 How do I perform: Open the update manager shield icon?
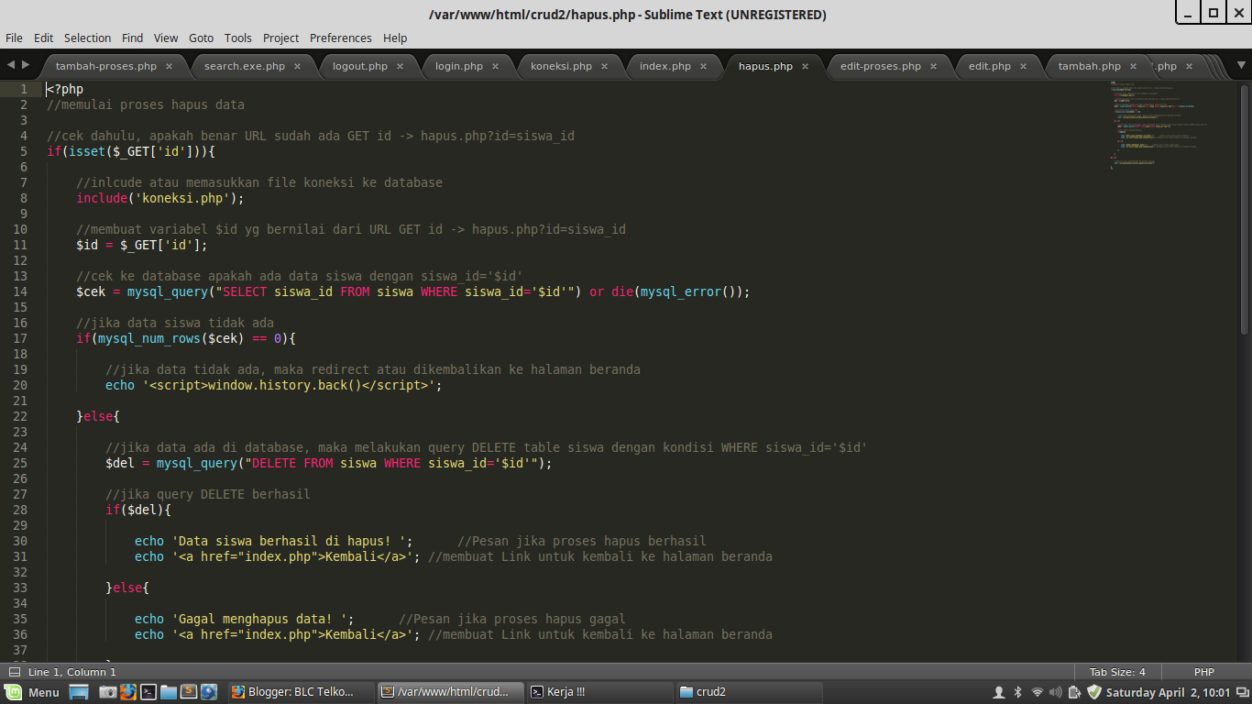(x=1094, y=692)
